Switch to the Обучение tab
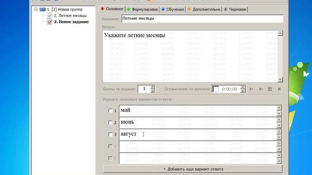Viewport: 312px width, 175px height. click(173, 9)
